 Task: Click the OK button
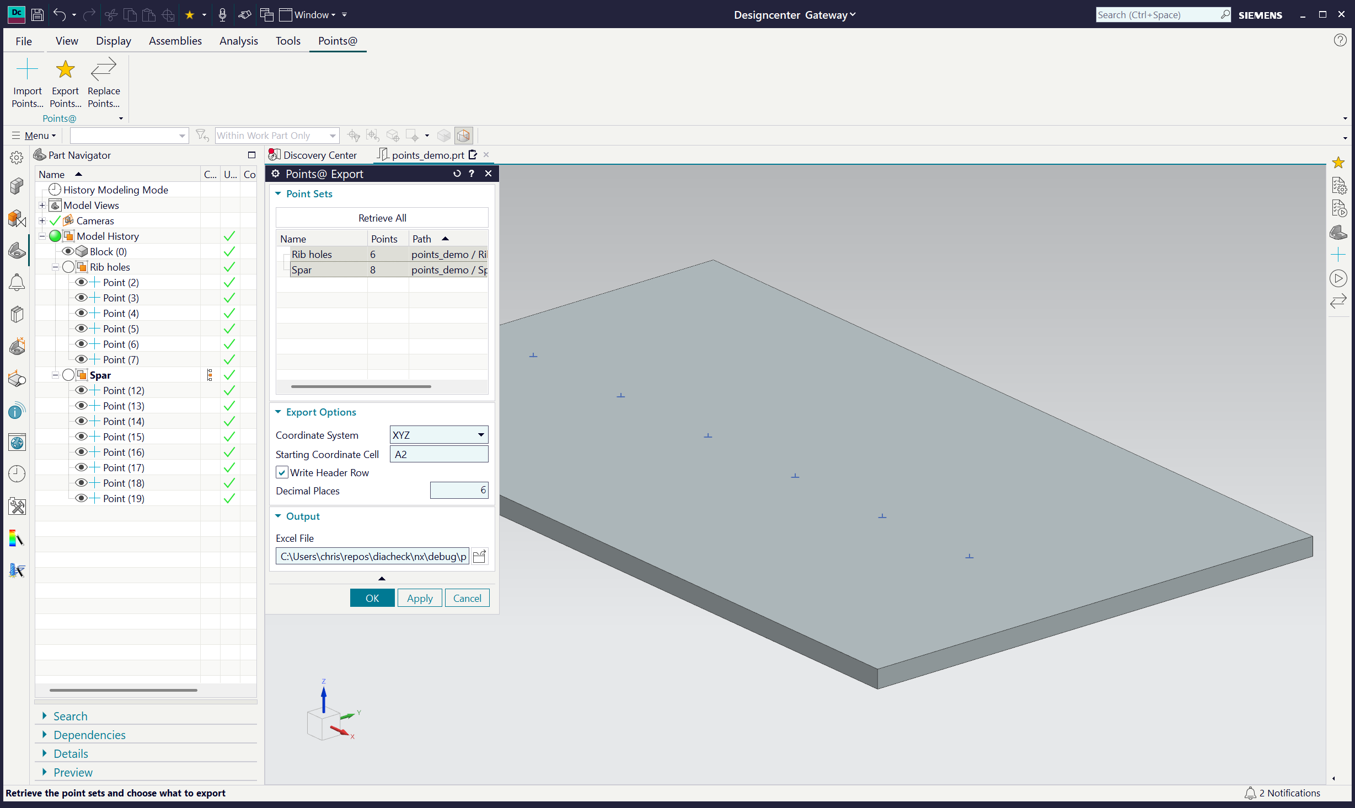click(372, 598)
